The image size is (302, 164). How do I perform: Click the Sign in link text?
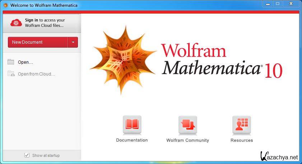pyautogui.click(x=32, y=20)
